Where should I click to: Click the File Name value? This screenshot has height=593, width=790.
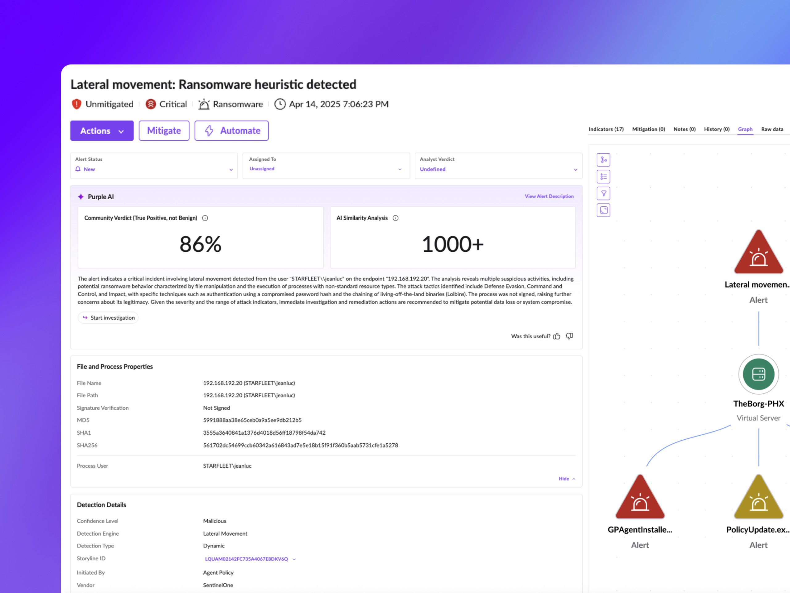pos(249,383)
